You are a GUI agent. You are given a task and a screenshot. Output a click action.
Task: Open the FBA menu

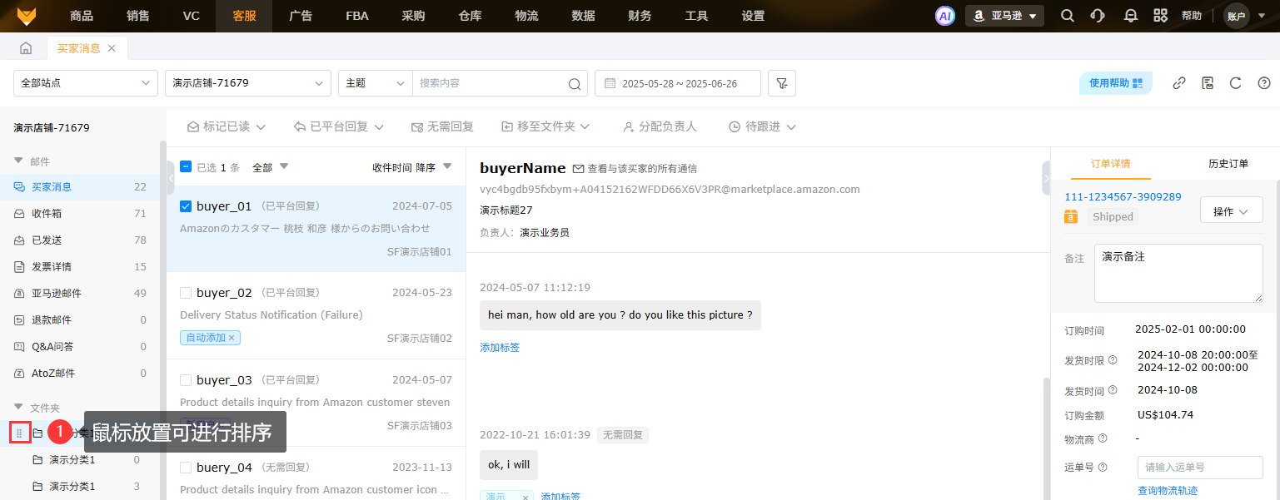(x=357, y=16)
